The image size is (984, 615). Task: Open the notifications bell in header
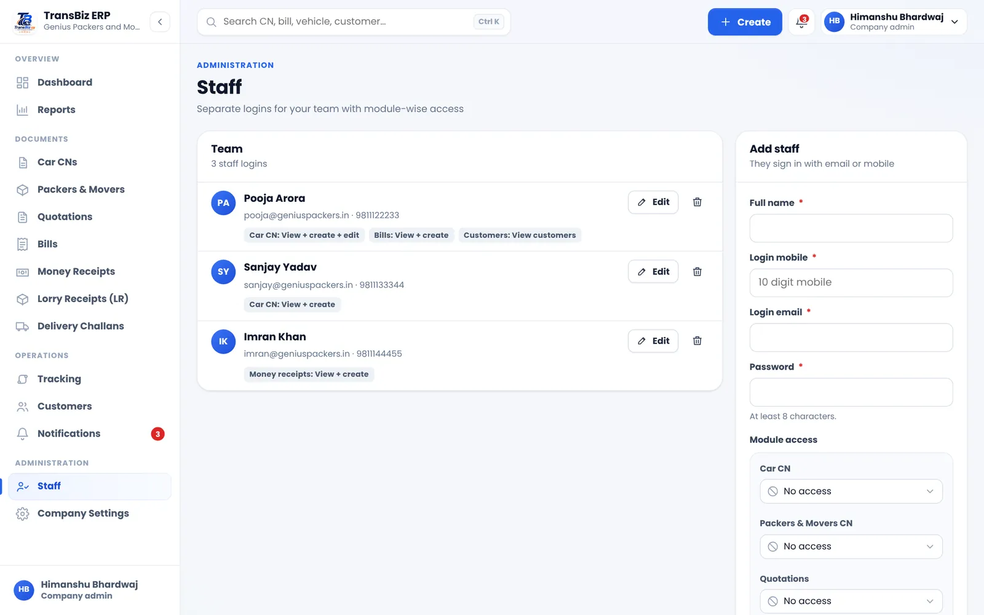click(801, 22)
